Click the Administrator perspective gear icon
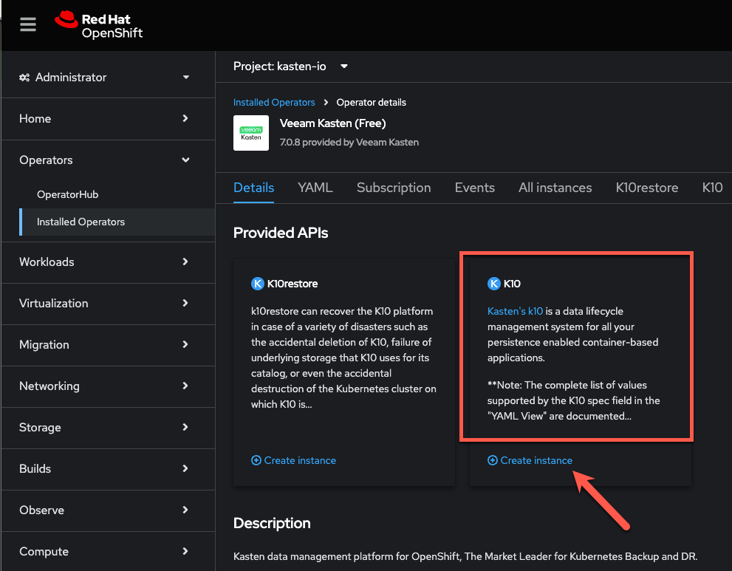This screenshot has height=571, width=732. (24, 78)
